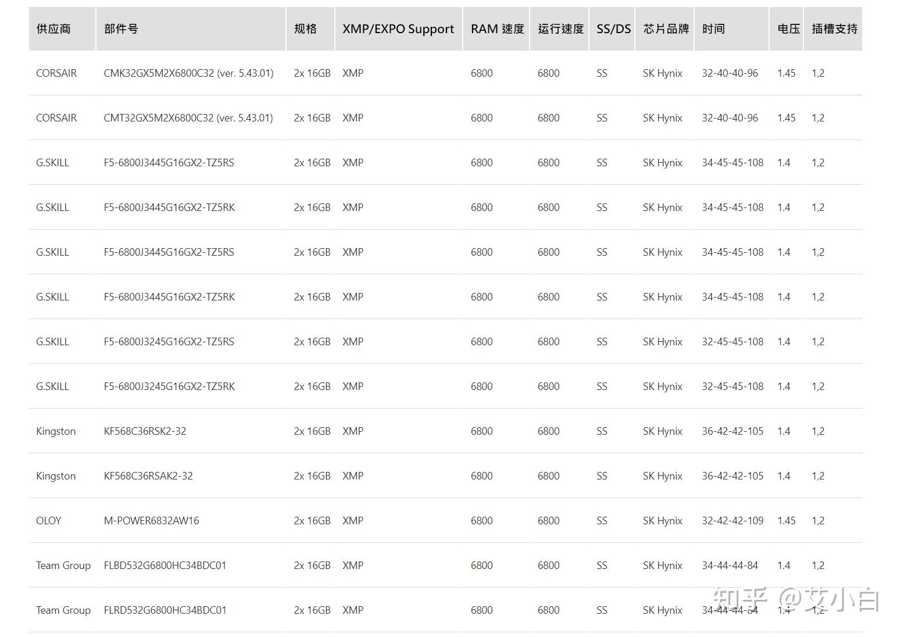
Task: Click OLOY M-POWER6832AW16 part number
Action: click(x=151, y=521)
